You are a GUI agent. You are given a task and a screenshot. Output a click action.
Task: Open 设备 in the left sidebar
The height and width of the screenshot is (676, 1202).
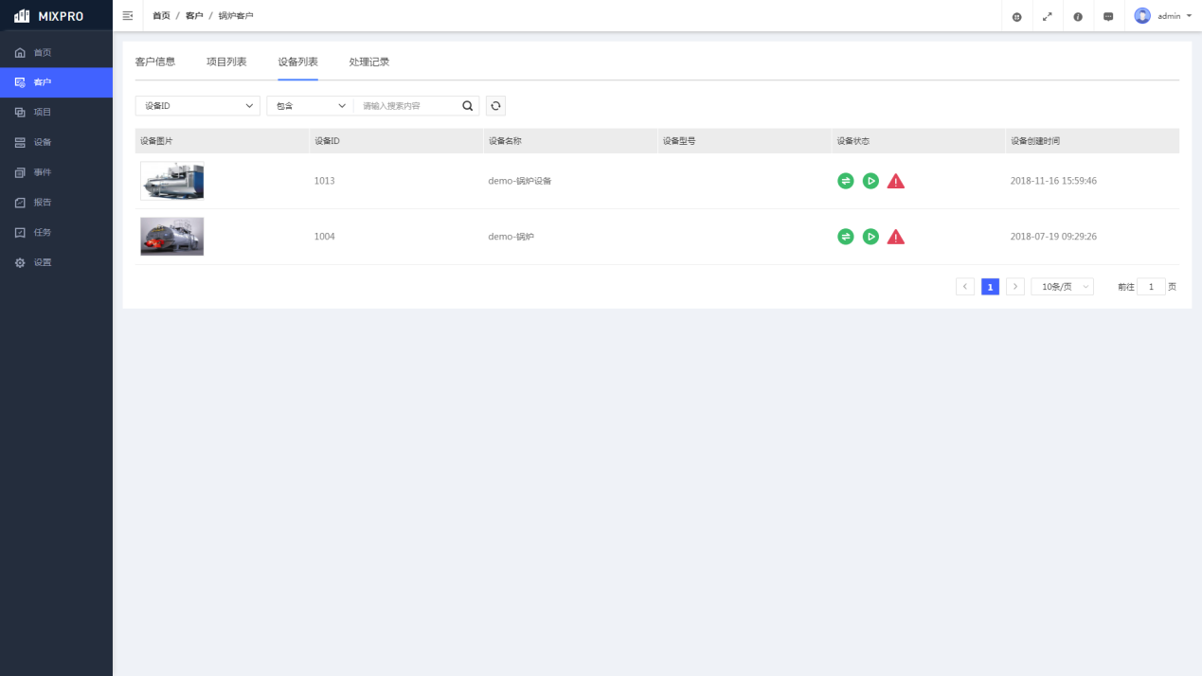pyautogui.click(x=43, y=142)
